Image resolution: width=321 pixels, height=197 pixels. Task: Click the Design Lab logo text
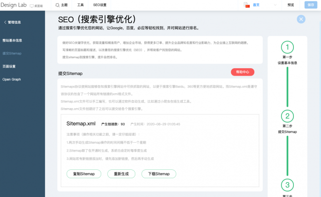pos(13,5)
